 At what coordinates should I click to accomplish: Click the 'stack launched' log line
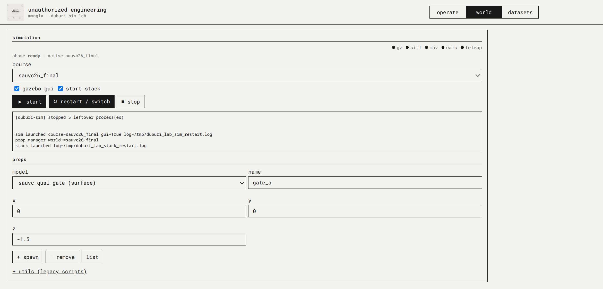coord(81,146)
